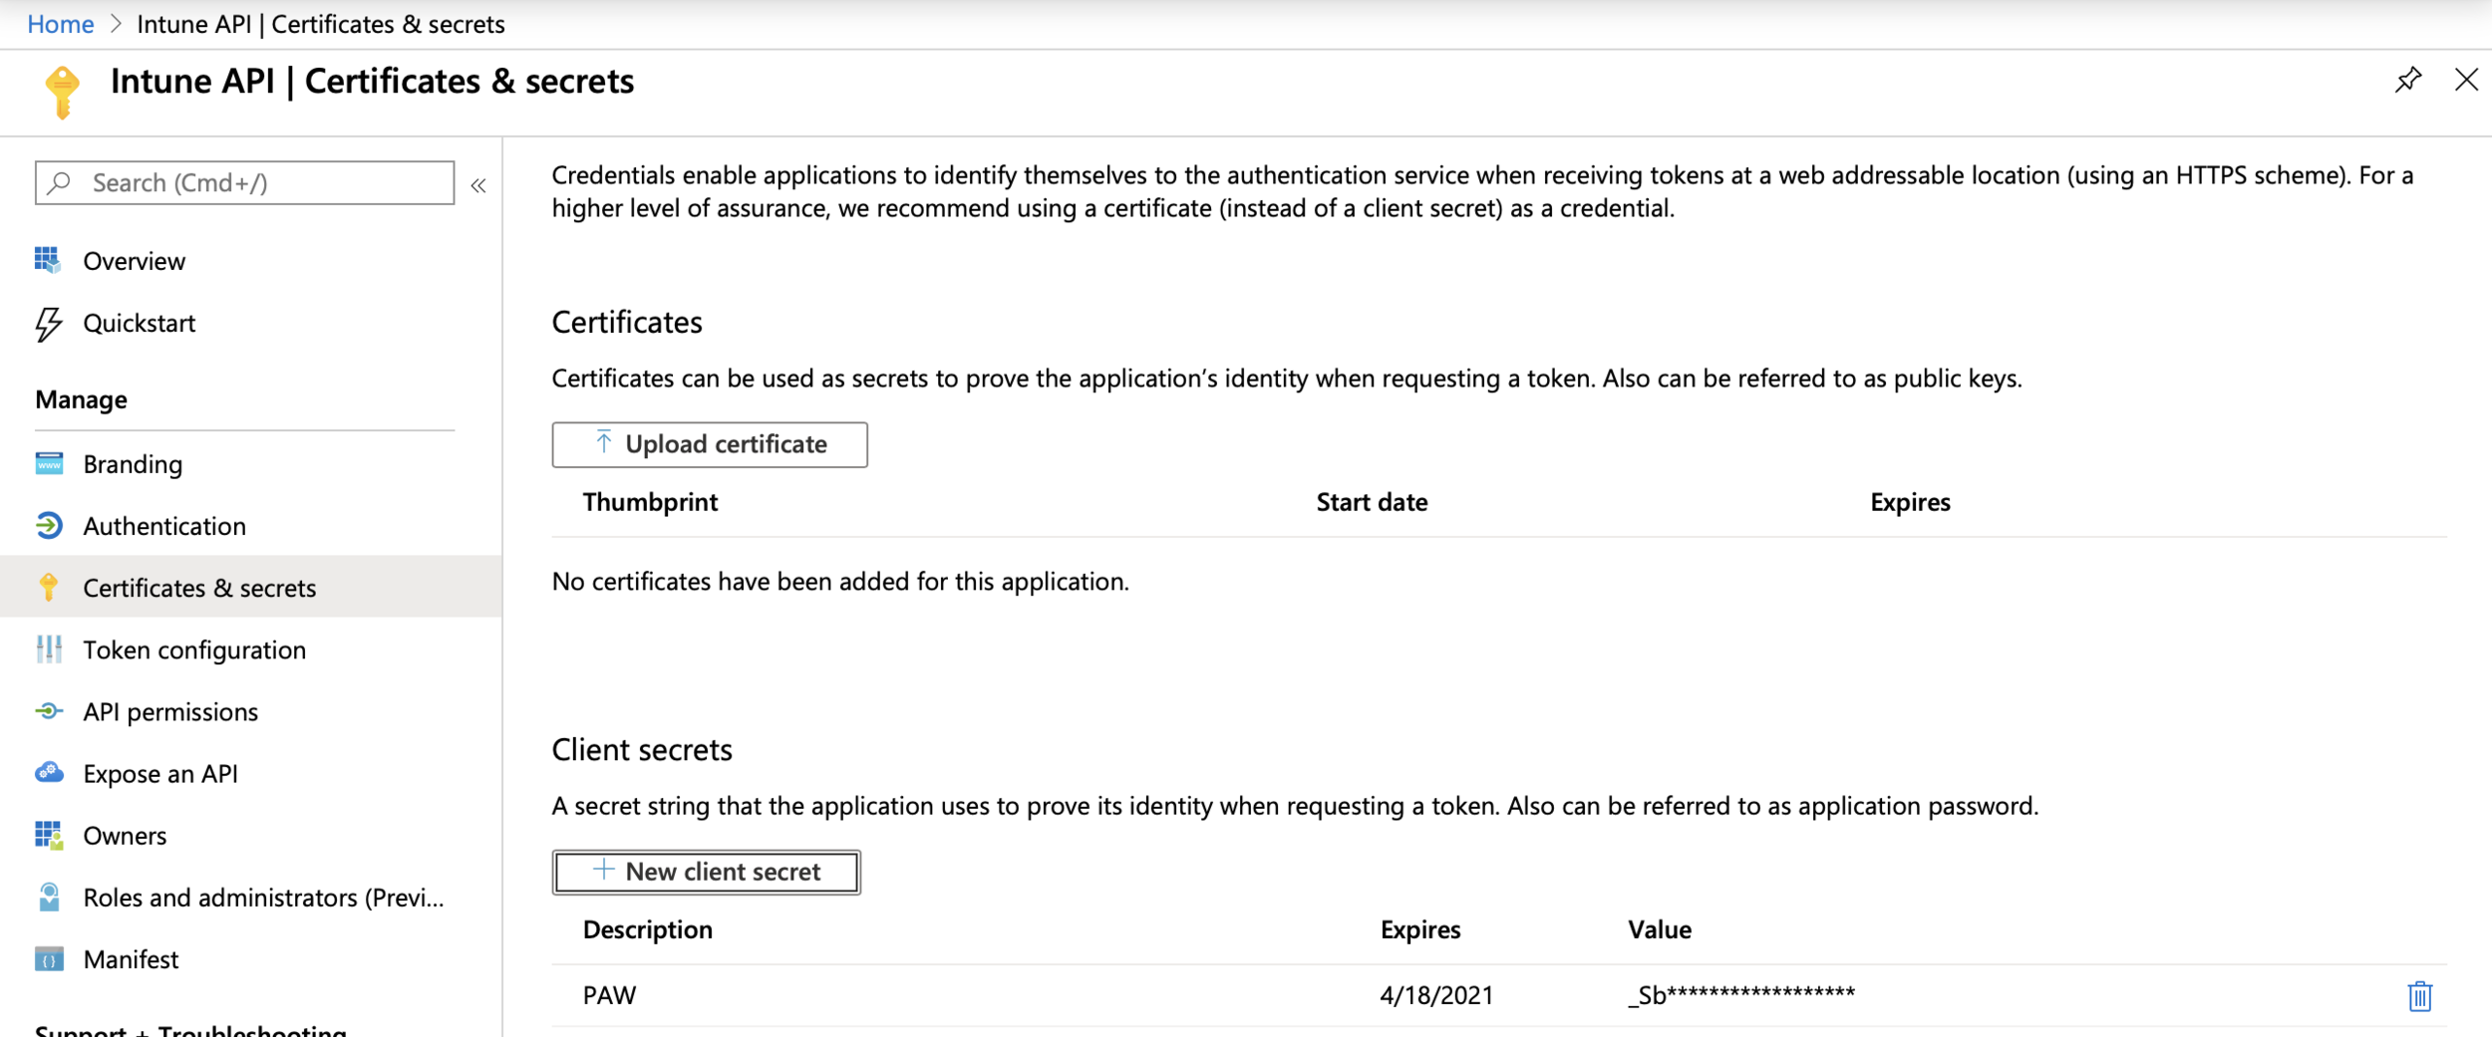
Task: Click the Owners icon in sidebar
Action: [49, 835]
